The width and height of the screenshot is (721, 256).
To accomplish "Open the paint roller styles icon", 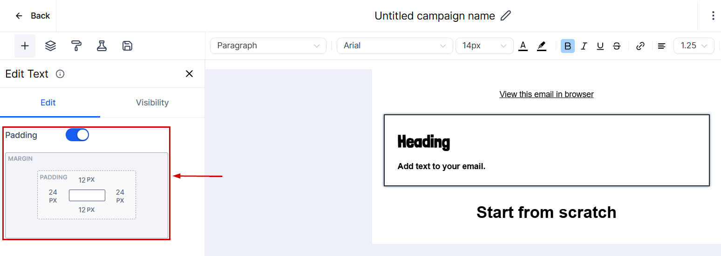I will tap(76, 46).
